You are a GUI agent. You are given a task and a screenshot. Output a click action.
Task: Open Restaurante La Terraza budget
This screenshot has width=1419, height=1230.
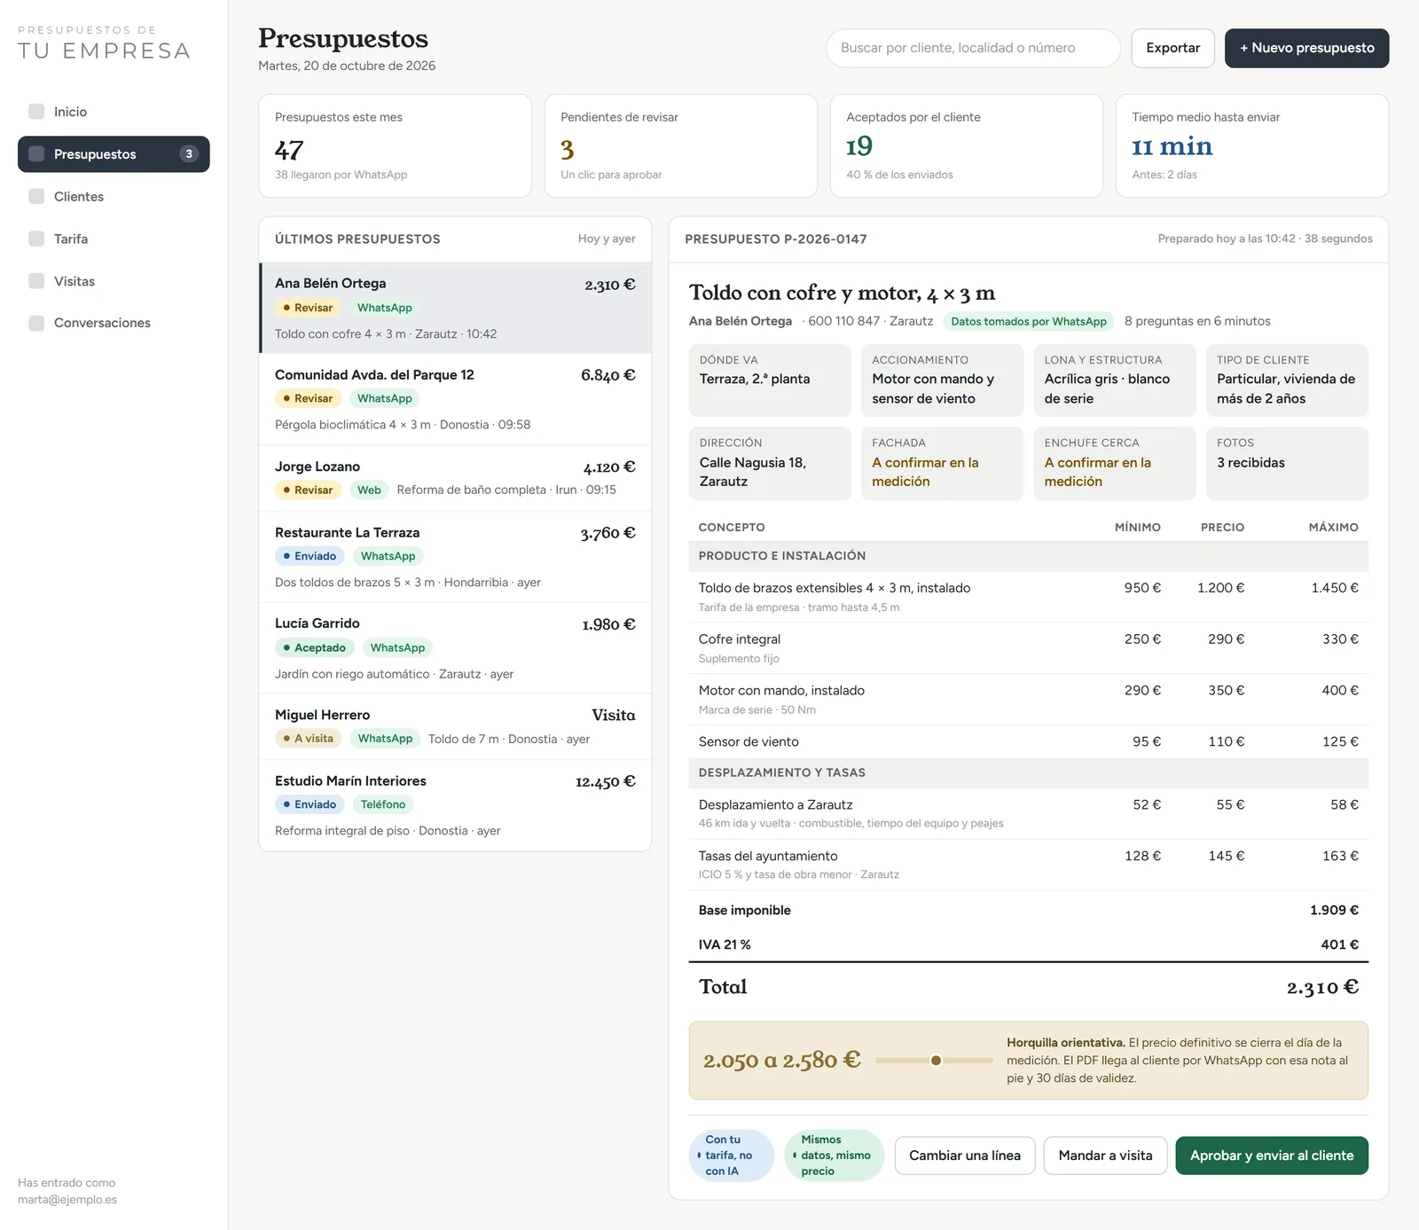coord(456,557)
